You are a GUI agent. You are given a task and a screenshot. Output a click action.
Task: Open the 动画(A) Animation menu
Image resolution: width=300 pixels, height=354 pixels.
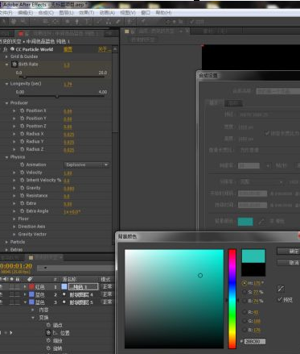click(107, 13)
